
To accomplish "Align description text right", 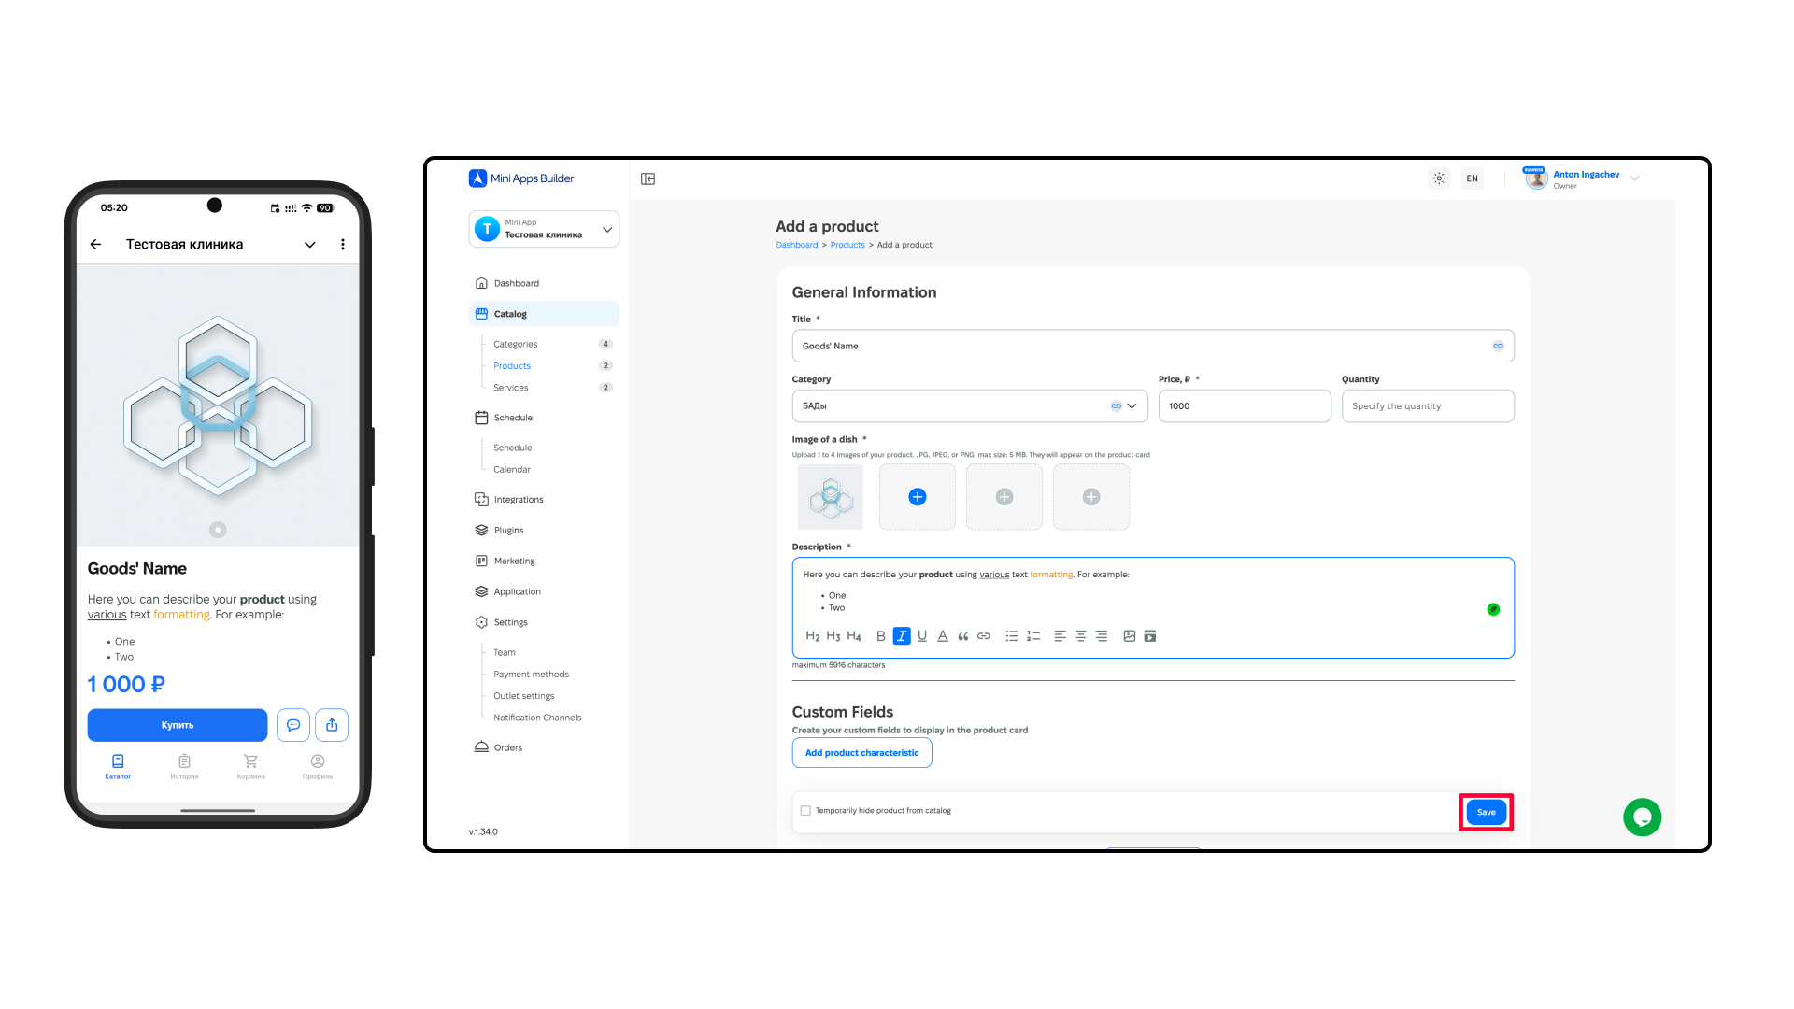I will (1102, 636).
